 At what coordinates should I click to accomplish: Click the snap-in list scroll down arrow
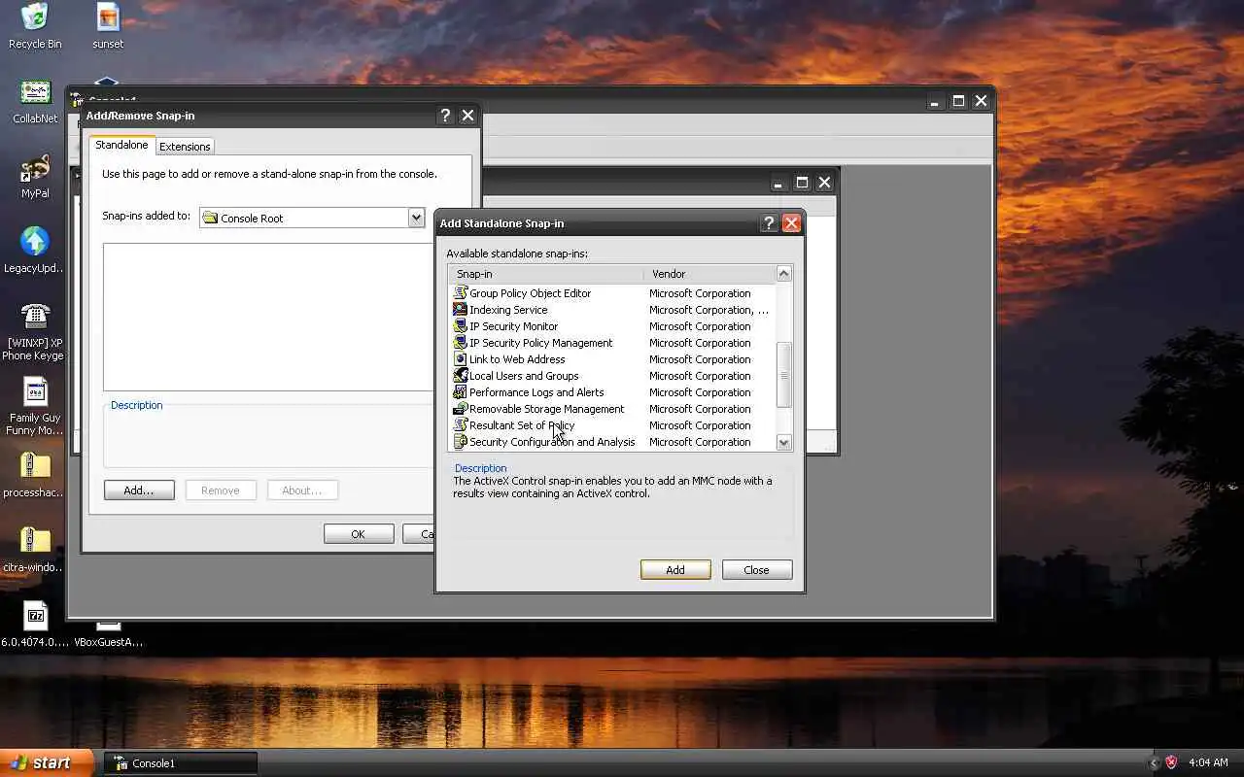pos(783,442)
